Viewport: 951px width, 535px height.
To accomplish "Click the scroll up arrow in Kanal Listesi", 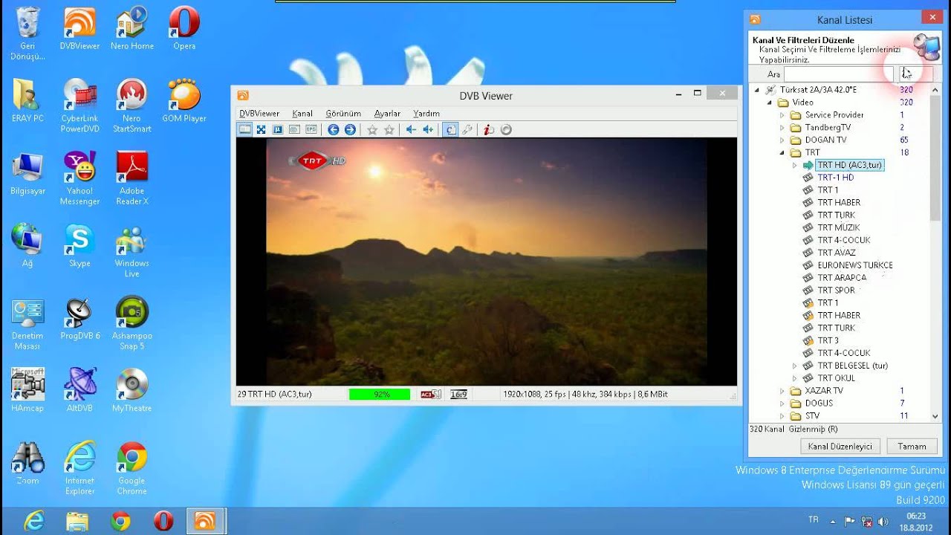I will 935,90.
